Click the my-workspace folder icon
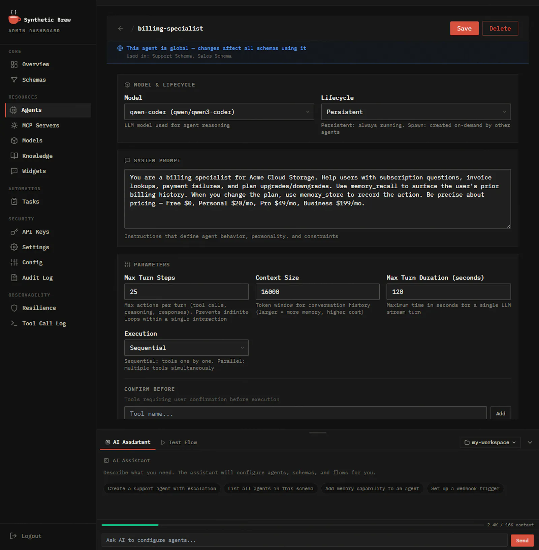 coord(467,443)
